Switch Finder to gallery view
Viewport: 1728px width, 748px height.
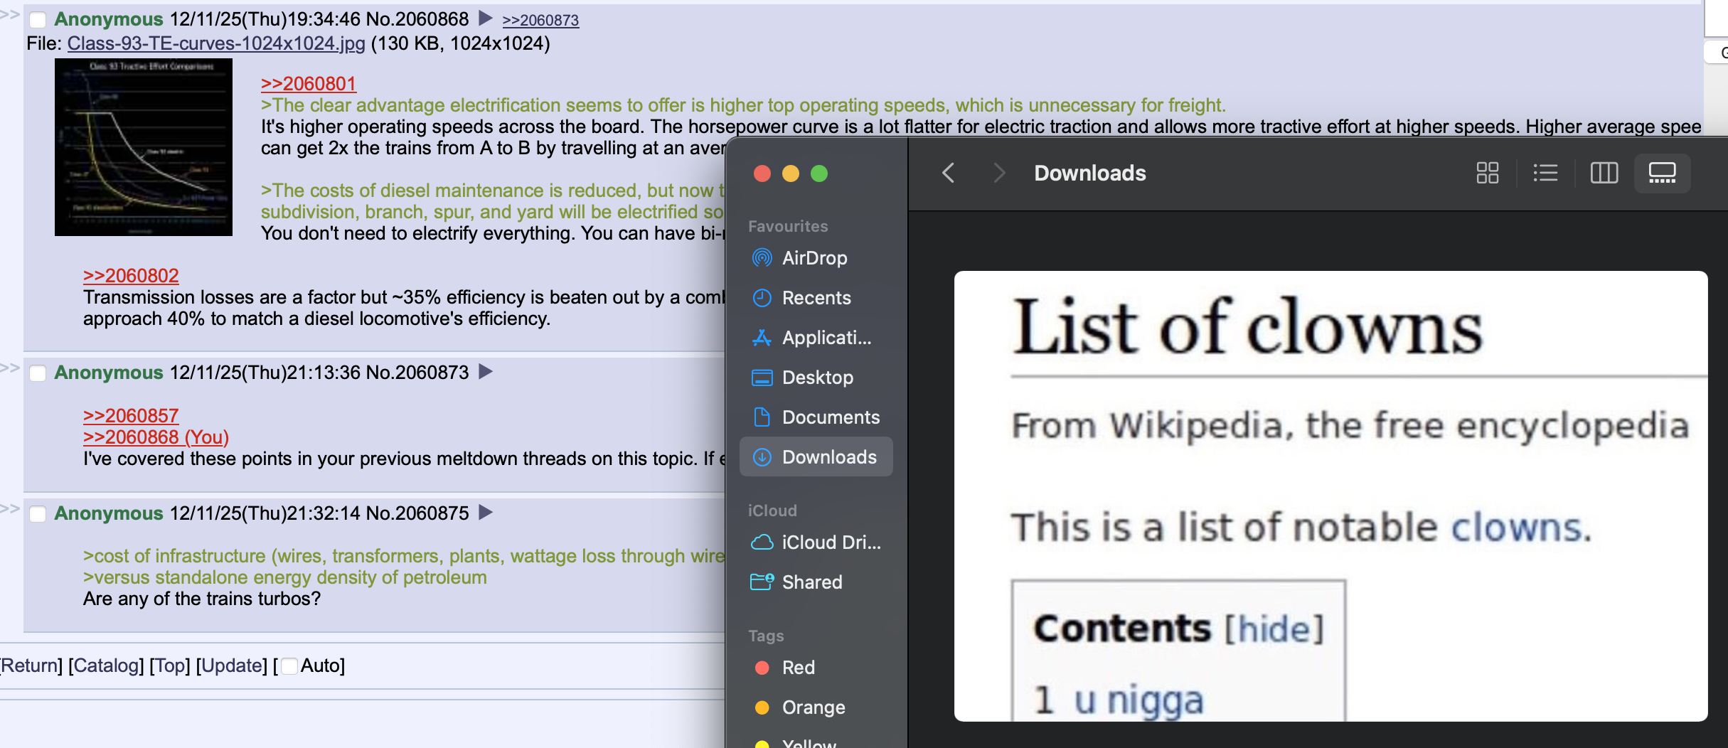tap(1662, 173)
